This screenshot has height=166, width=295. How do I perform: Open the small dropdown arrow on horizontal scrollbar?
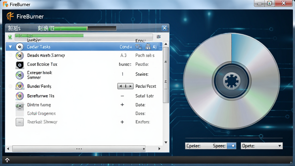pyautogui.click(x=144, y=149)
